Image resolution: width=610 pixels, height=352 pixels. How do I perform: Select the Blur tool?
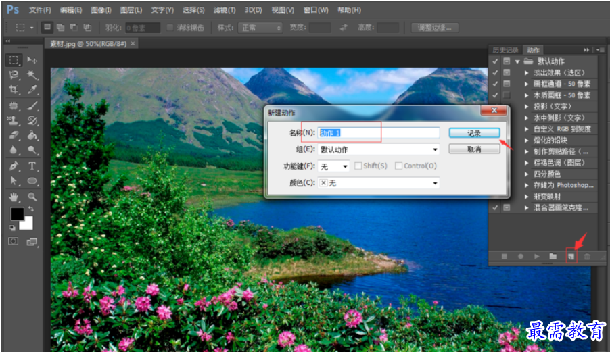tap(14, 150)
